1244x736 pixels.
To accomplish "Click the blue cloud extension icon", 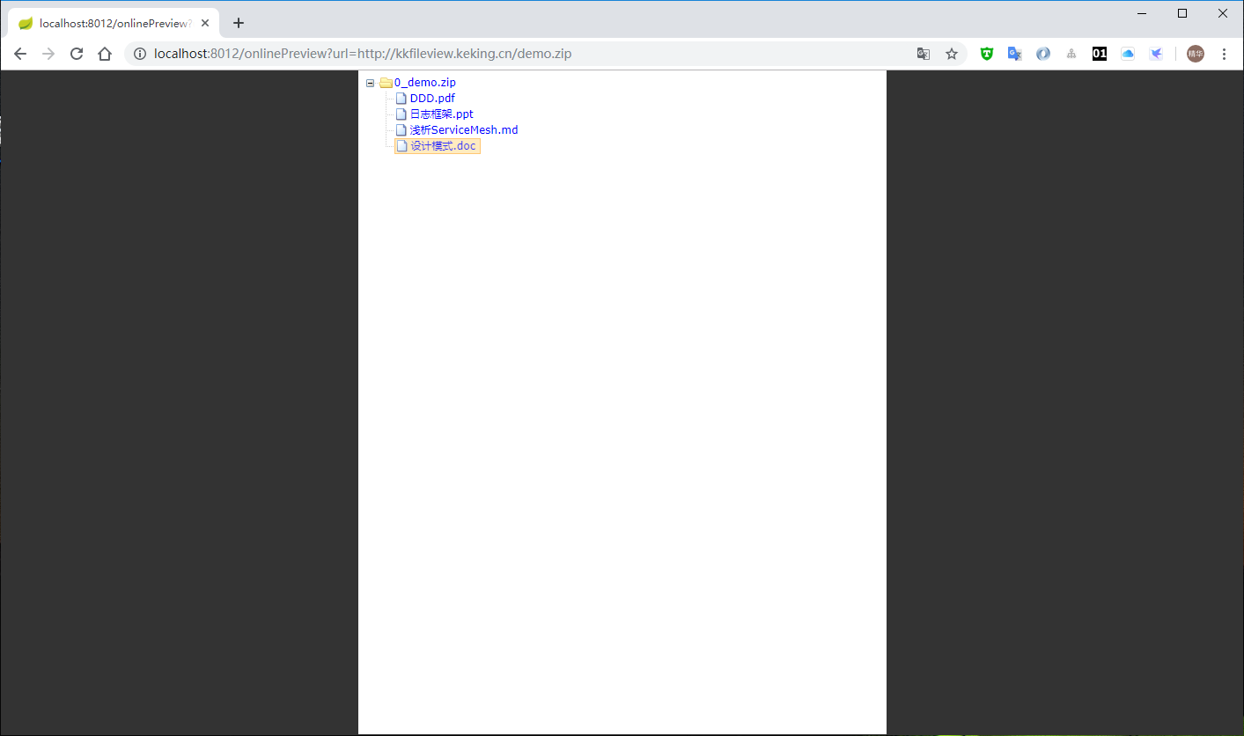I will pyautogui.click(x=1128, y=54).
